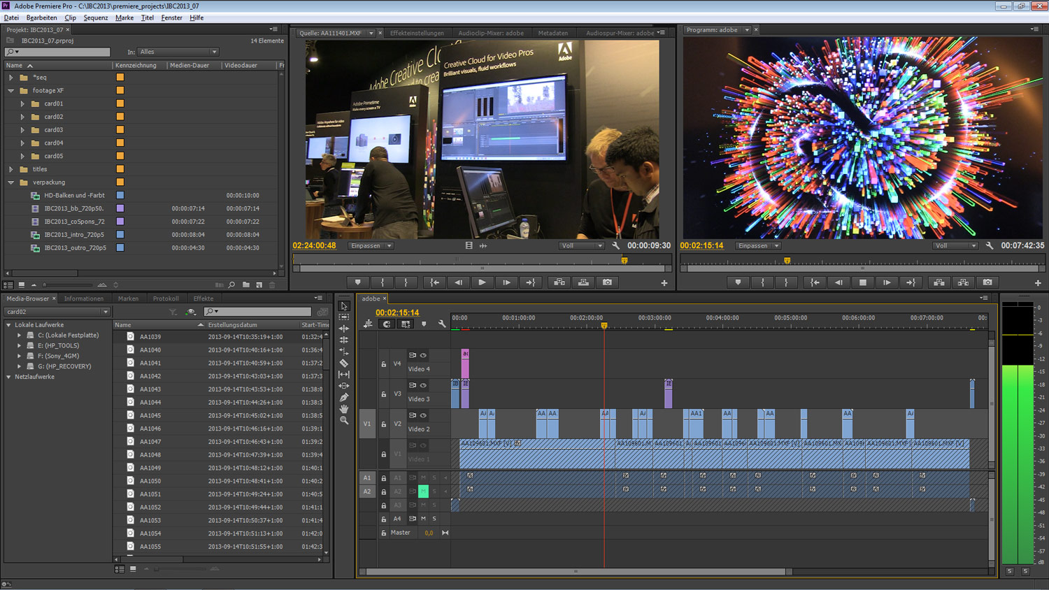Expand the card01 folder in the project panel

[22, 103]
